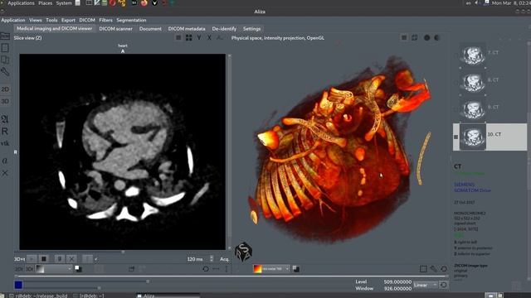This screenshot has width=531, height=298.
Task: Click the X close-image icon in sidebar
Action: pyautogui.click(x=5, y=173)
